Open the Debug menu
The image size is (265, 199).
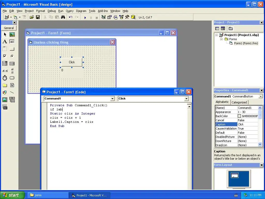point(51,11)
